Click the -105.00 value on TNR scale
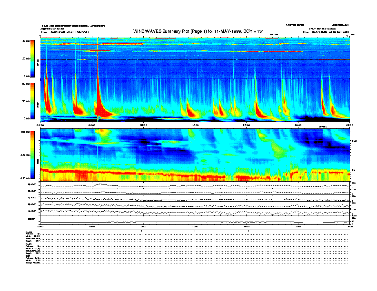 tap(25, 132)
